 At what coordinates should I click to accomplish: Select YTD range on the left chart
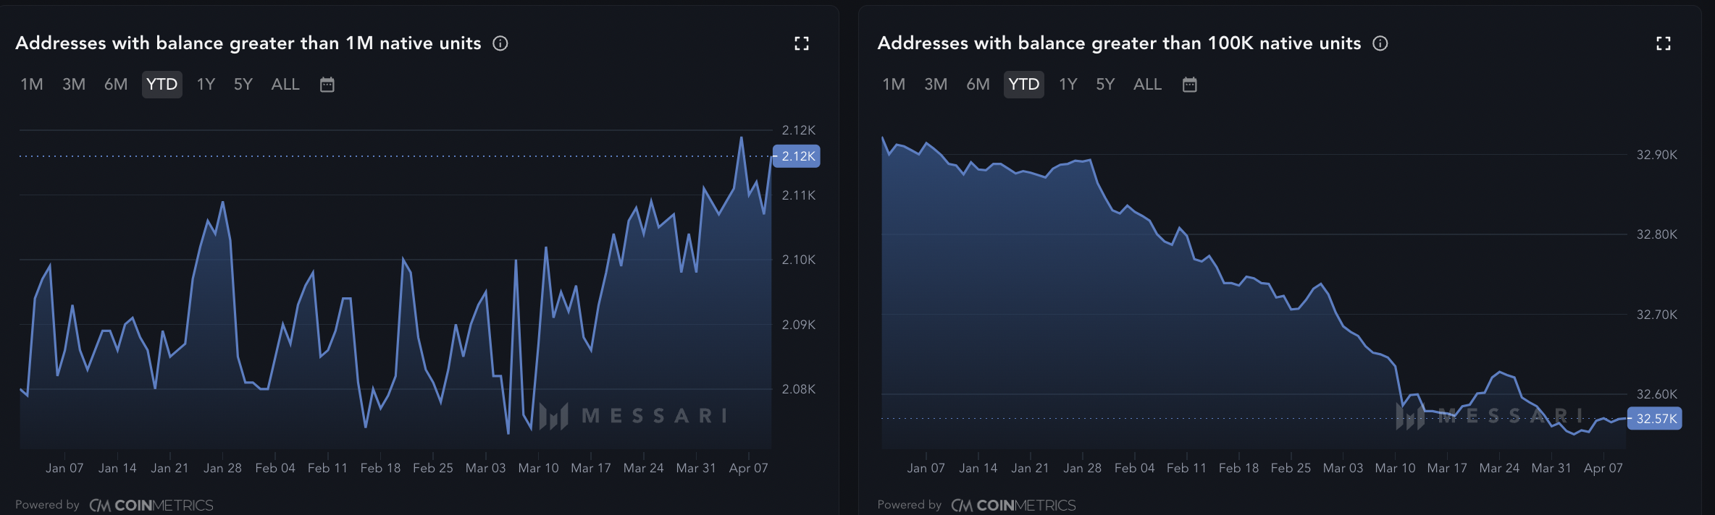162,85
